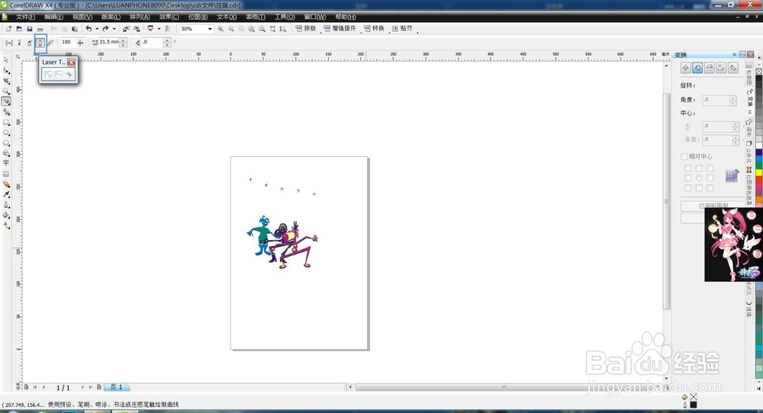
Task: Click the Undo arrow icon
Action: click(89, 29)
